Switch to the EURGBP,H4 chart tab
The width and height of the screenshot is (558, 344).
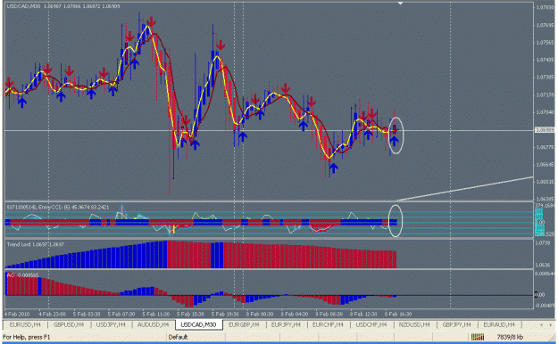pyautogui.click(x=244, y=324)
